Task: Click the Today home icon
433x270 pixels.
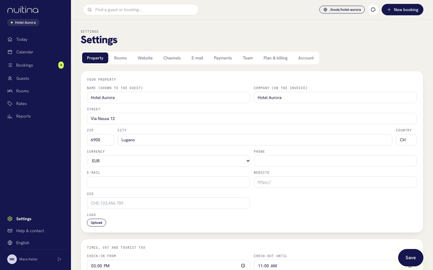Action: [10, 39]
